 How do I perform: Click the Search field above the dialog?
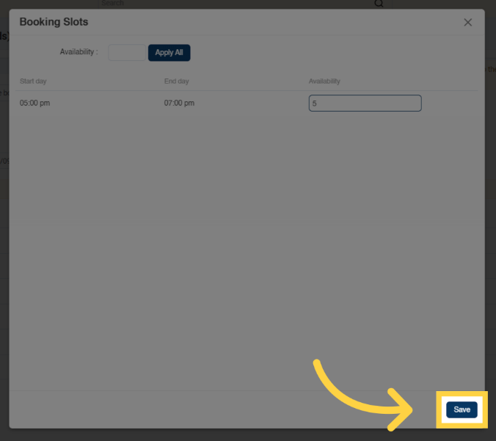pyautogui.click(x=220, y=4)
